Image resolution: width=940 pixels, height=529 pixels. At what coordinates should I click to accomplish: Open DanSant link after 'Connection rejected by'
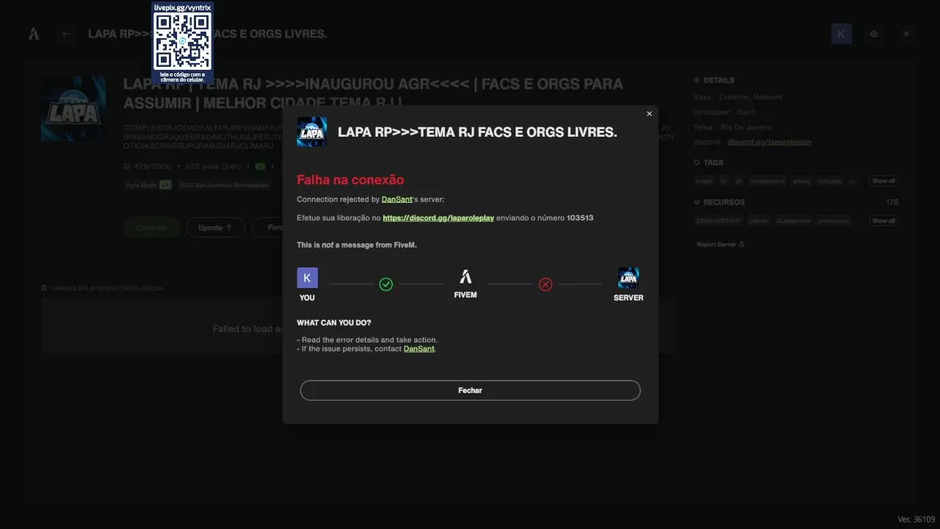click(397, 199)
